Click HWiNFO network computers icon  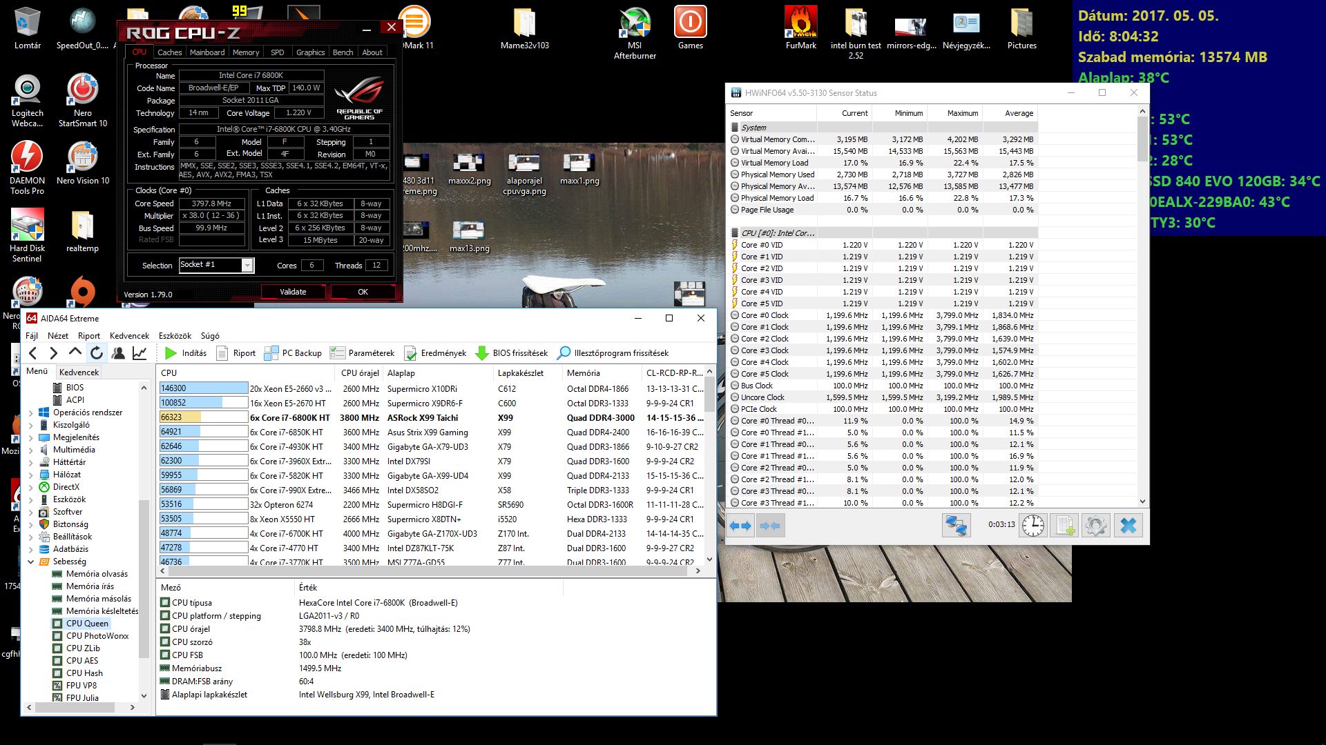pyautogui.click(x=957, y=526)
